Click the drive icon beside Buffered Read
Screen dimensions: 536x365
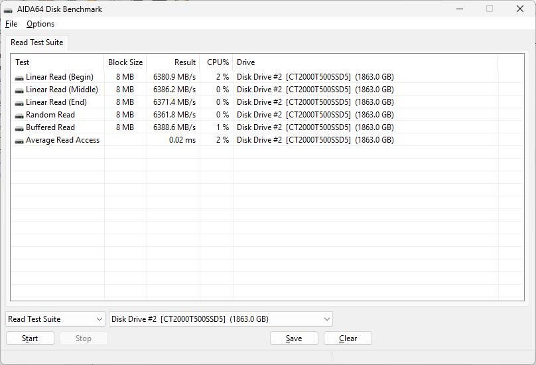tap(19, 128)
